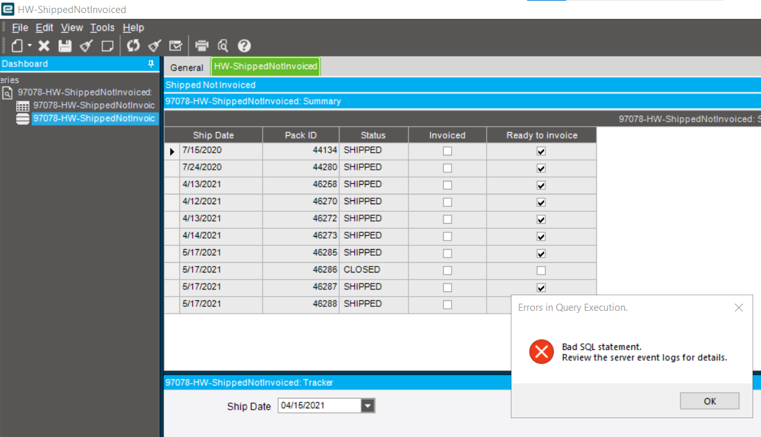Check Invoiced for pack 46270
The height and width of the screenshot is (437, 761).
pos(448,202)
